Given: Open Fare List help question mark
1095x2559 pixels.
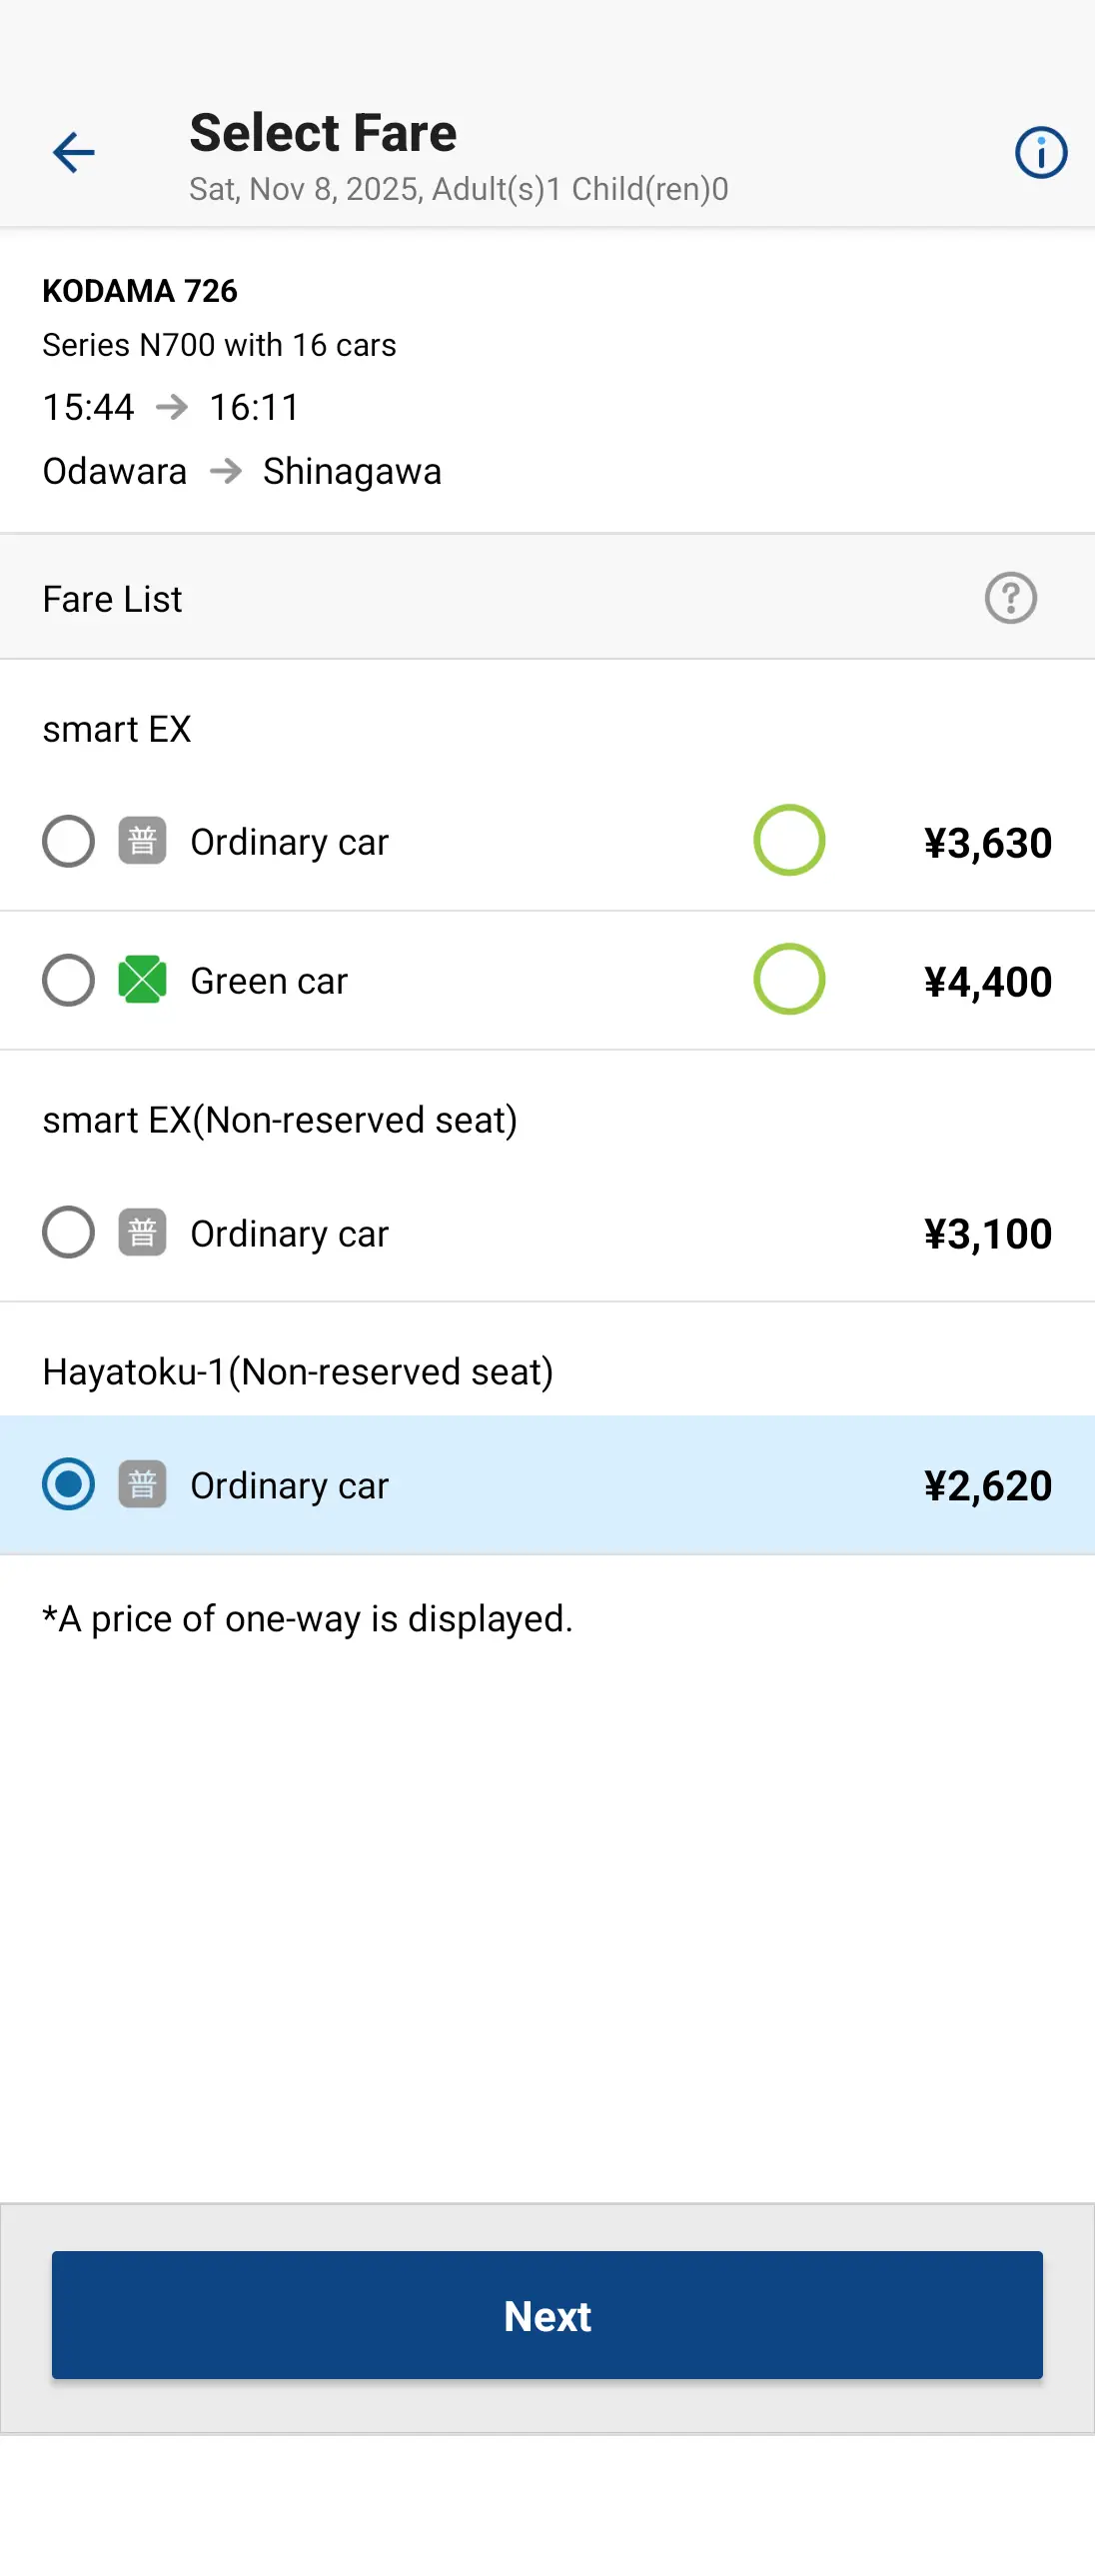Looking at the screenshot, I should point(1010,598).
